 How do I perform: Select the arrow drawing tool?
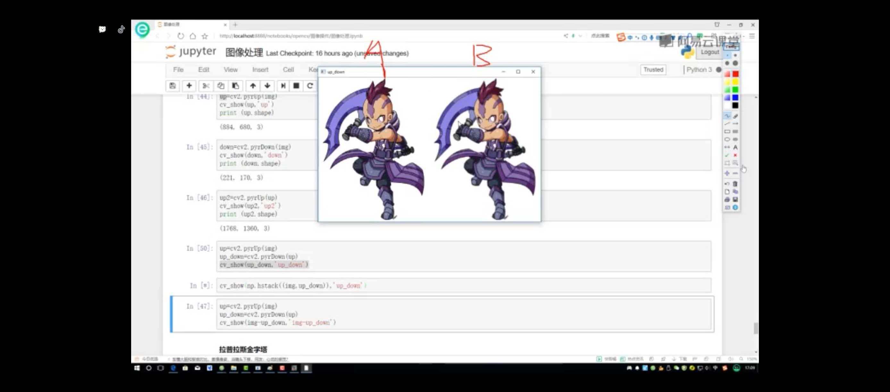pos(735,124)
